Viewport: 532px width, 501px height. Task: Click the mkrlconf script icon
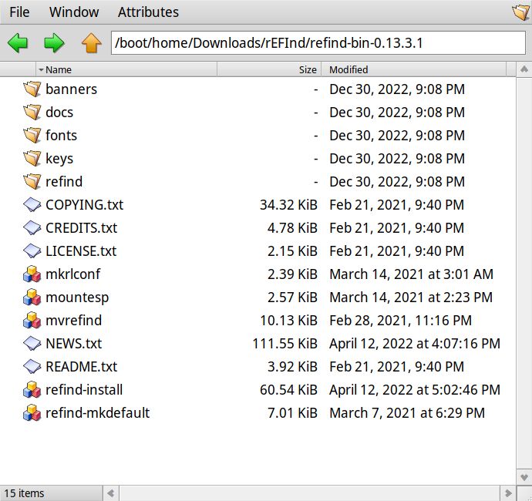(x=32, y=274)
